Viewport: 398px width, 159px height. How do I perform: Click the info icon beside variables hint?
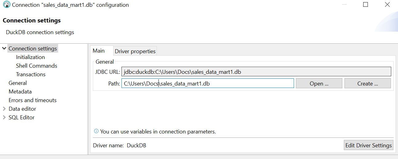coord(96,131)
